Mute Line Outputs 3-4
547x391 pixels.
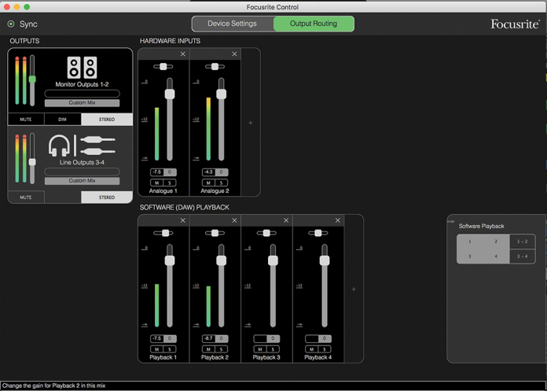(26, 197)
